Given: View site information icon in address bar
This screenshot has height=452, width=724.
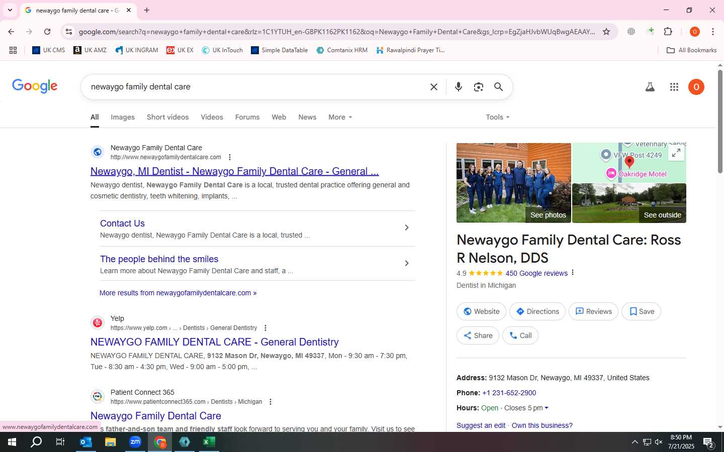Looking at the screenshot, I should (x=69, y=32).
